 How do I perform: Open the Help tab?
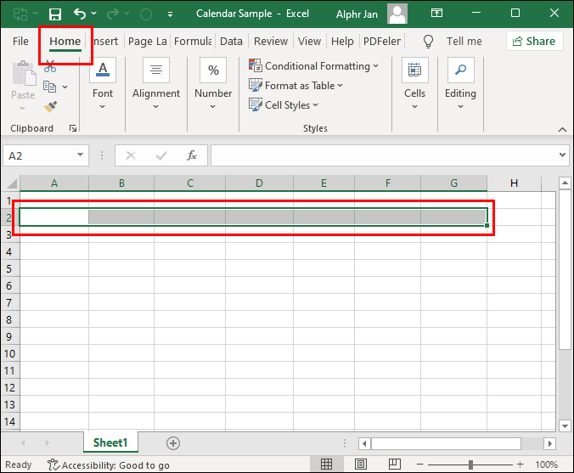[x=342, y=42]
